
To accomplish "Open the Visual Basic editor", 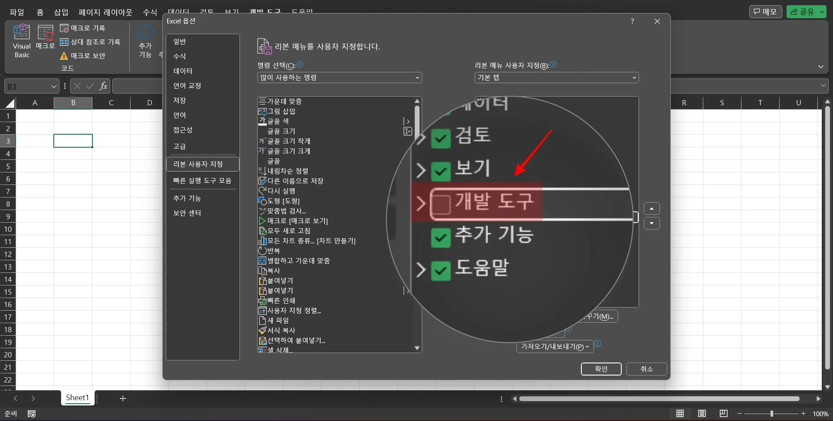I will pos(21,40).
